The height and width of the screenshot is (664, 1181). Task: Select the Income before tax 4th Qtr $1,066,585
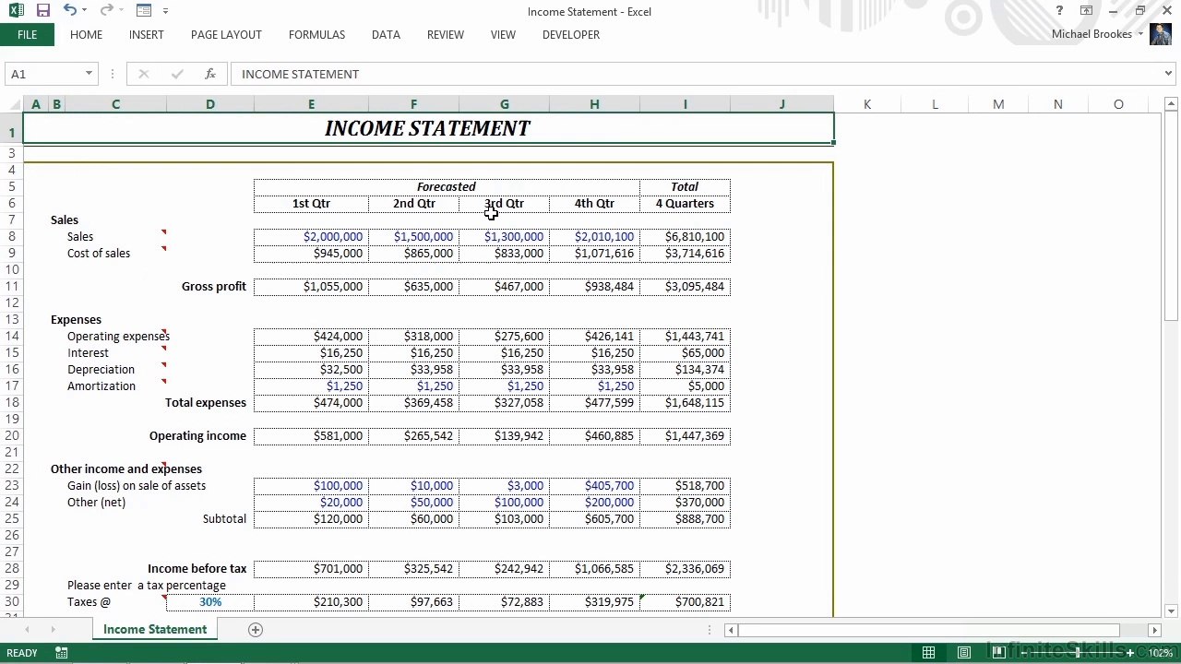click(594, 568)
